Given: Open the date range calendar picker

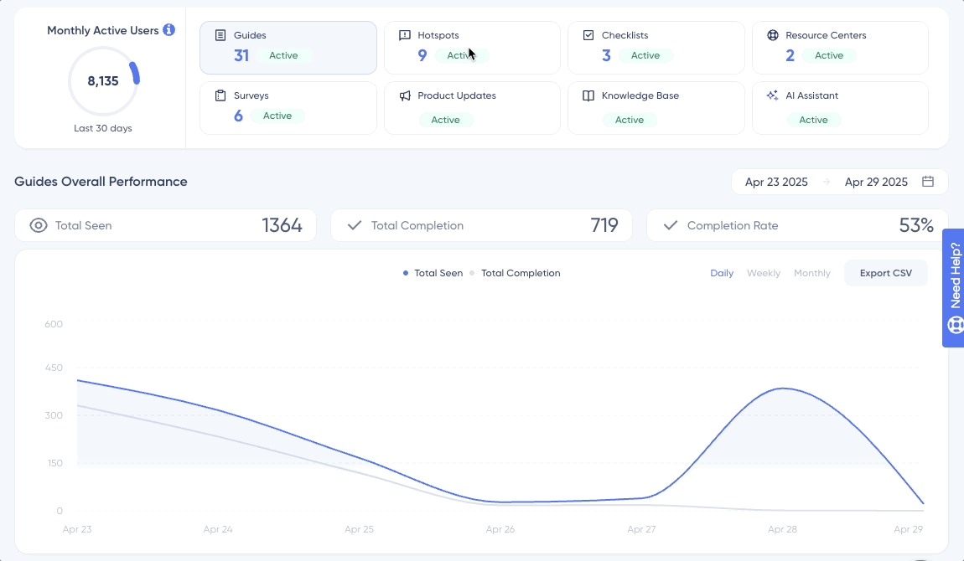Looking at the screenshot, I should [927, 181].
